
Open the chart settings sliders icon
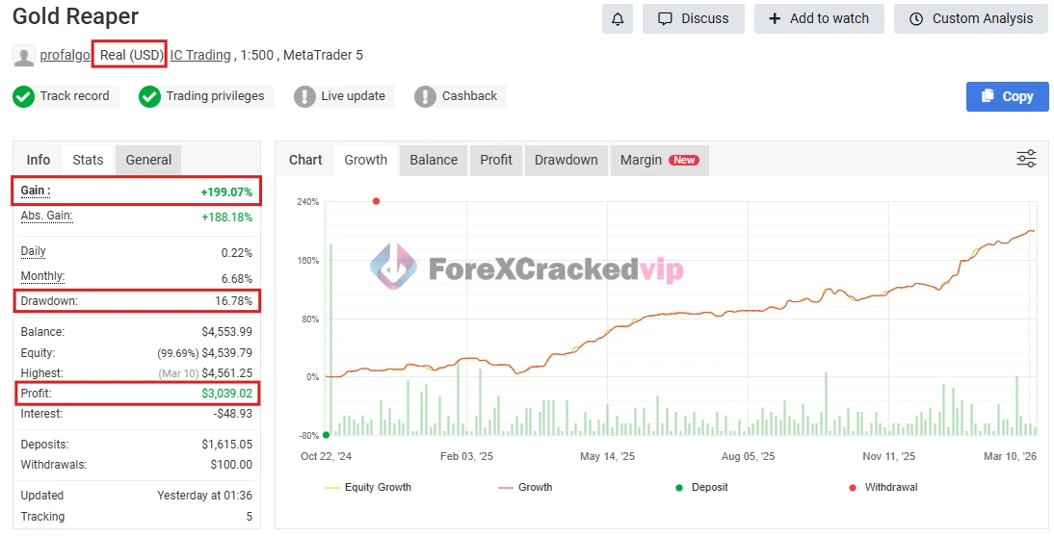click(x=1026, y=159)
